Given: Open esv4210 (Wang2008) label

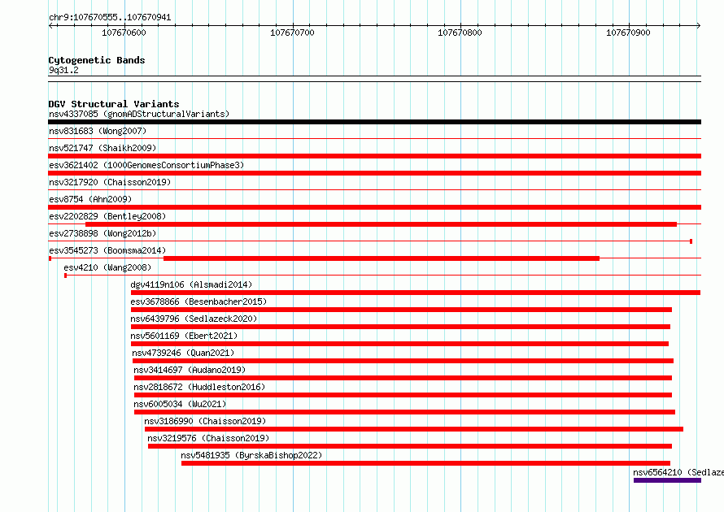Looking at the screenshot, I should click(x=107, y=267).
